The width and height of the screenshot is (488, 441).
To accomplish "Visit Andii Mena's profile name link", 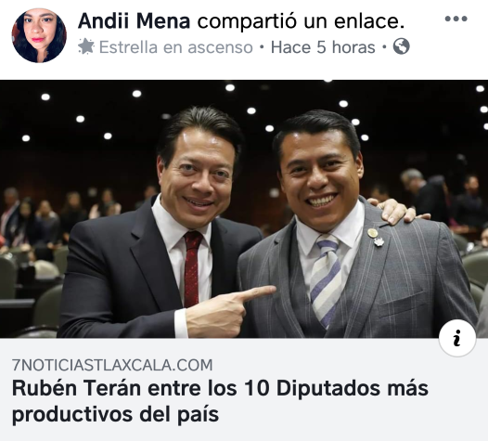I will click(x=135, y=21).
